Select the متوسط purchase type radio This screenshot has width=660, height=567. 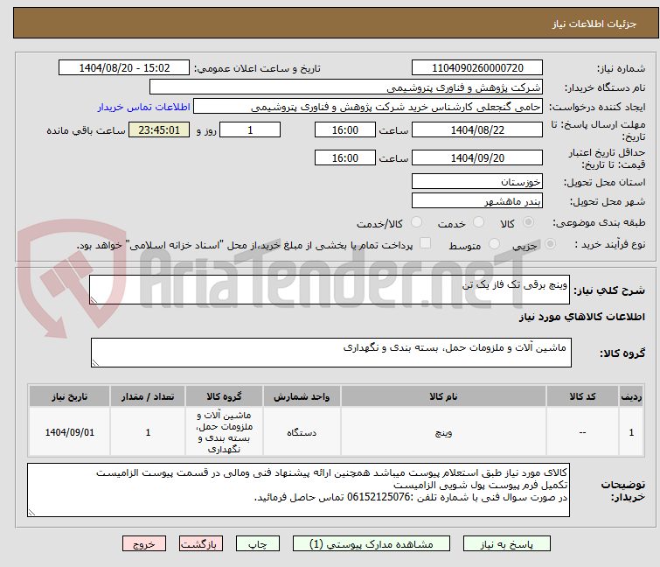pyautogui.click(x=494, y=244)
